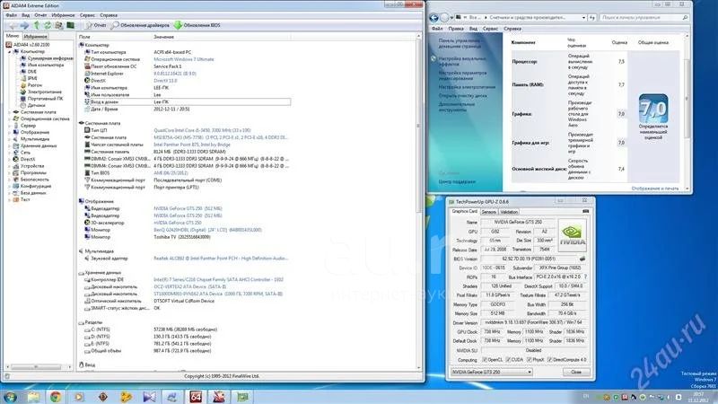Viewport: 718px width, 404px height.
Task: Click the Realtek ALC892 sound adapter link
Action: tap(221, 259)
